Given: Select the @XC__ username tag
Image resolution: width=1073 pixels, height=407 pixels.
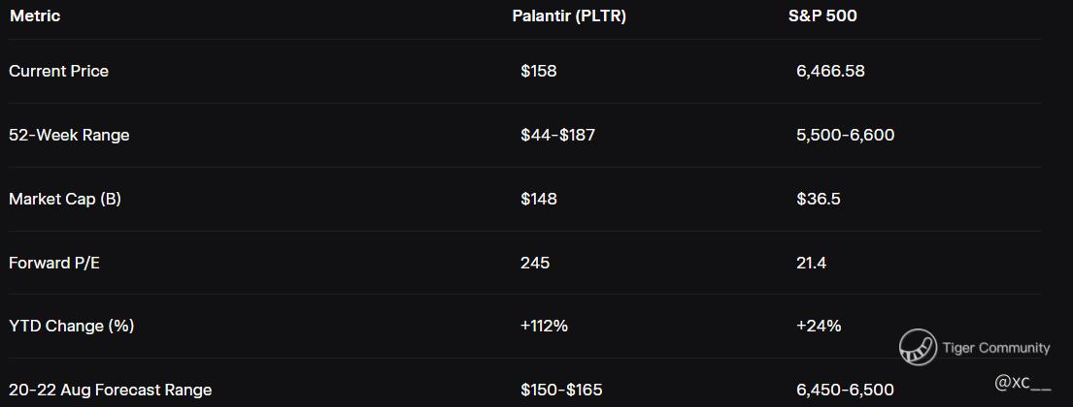Looking at the screenshot, I should click(1023, 383).
